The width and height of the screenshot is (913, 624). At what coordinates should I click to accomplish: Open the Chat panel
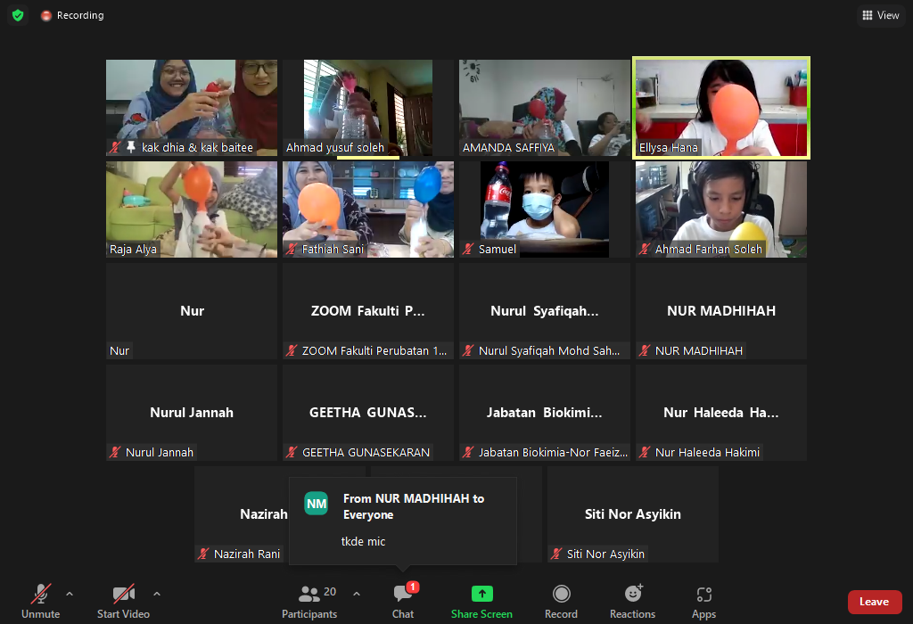click(x=403, y=600)
